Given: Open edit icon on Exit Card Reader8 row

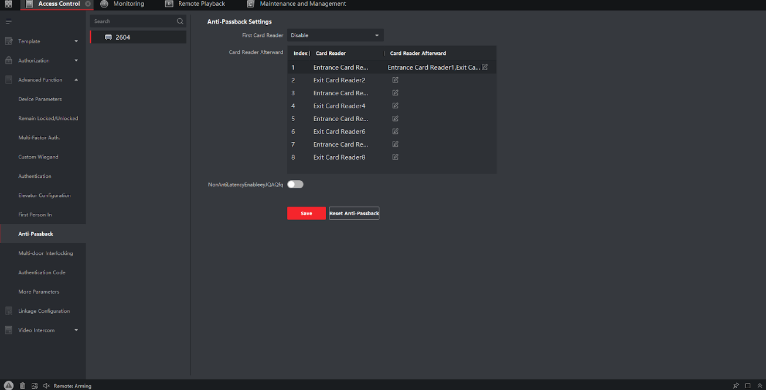Looking at the screenshot, I should pos(395,157).
